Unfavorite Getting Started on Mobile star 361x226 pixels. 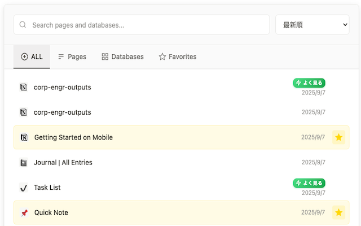coord(338,137)
